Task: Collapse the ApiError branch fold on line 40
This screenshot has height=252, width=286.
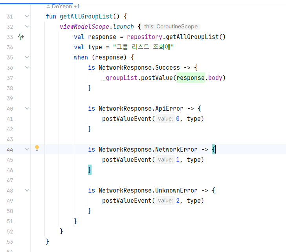Action: tap(27, 108)
